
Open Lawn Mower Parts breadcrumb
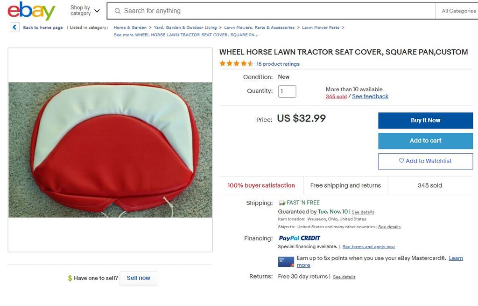pos(321,27)
